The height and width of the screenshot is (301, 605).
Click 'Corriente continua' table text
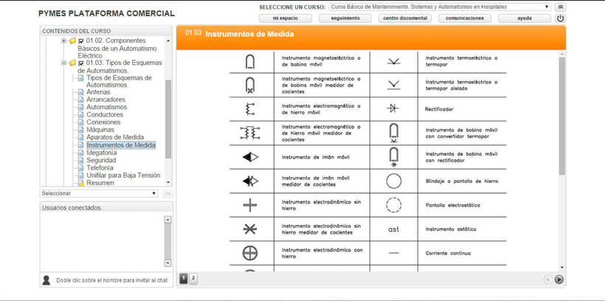(448, 253)
